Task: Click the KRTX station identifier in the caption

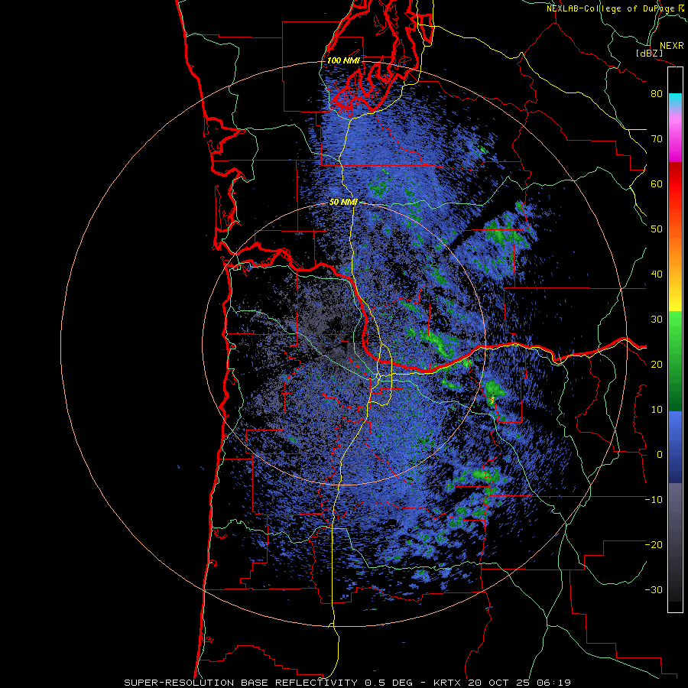Action: (449, 683)
